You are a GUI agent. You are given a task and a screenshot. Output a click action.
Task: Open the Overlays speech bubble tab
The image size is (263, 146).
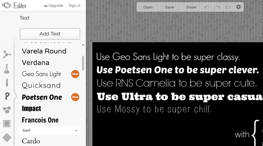(7, 110)
